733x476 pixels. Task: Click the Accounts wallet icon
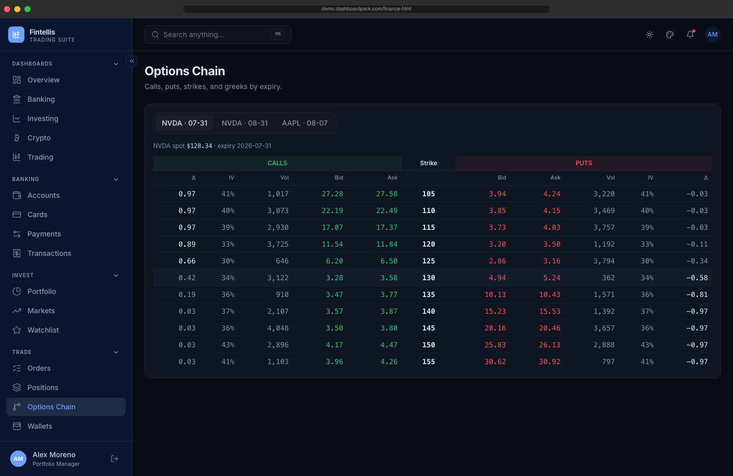pyautogui.click(x=17, y=195)
